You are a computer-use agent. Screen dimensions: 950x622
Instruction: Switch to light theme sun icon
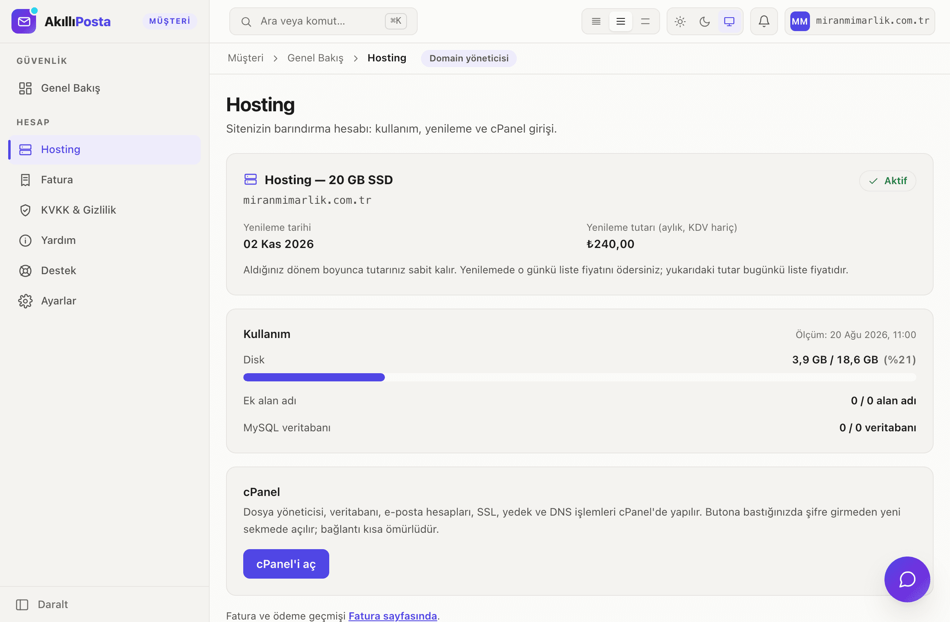[680, 21]
